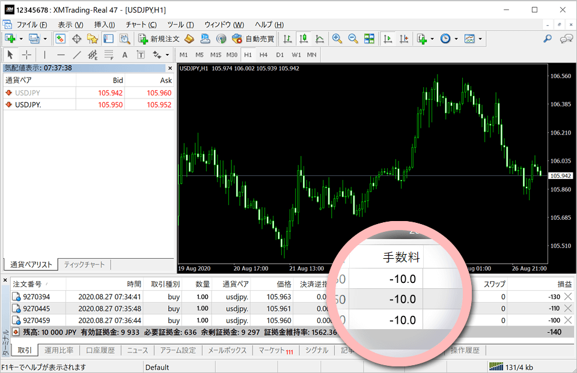
Task: Close order 9270394 with the X
Action: [568, 296]
